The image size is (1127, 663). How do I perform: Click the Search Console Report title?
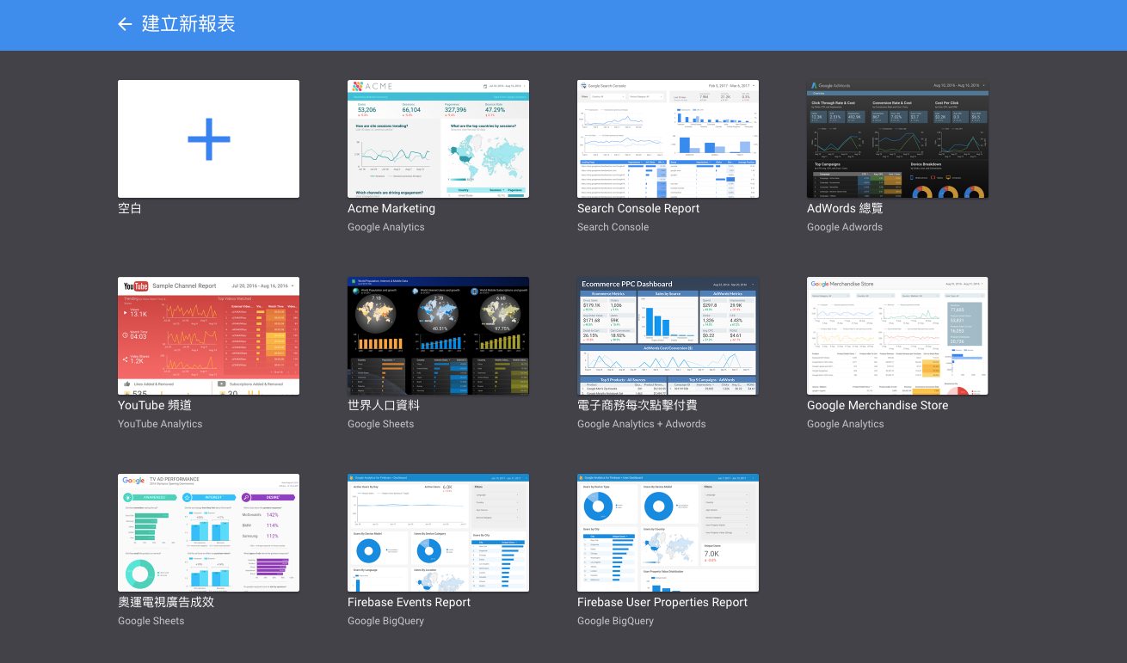point(638,208)
